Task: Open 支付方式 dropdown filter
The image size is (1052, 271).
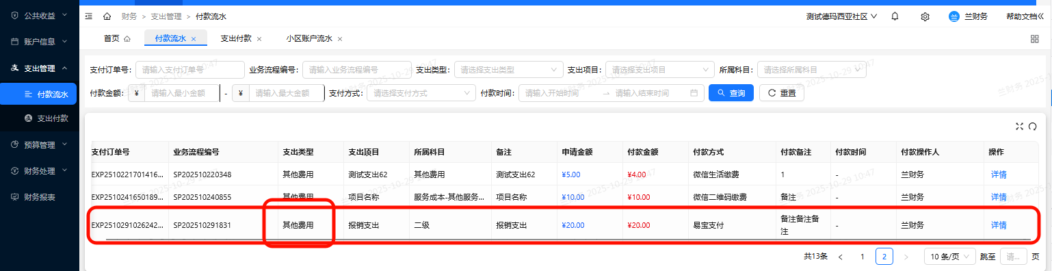Action: 421,93
